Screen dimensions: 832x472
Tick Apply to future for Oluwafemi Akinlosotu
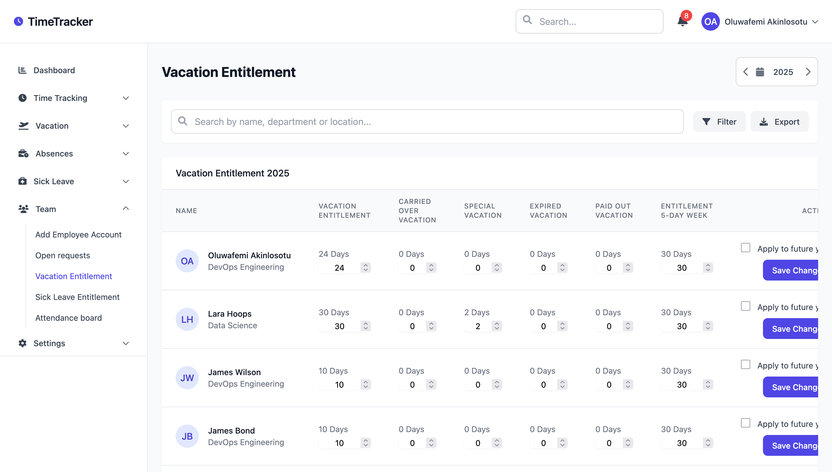pos(746,248)
